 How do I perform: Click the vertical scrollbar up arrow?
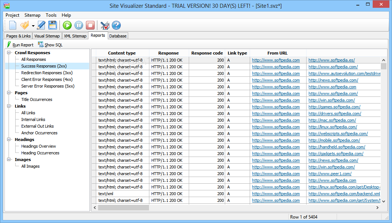(x=383, y=60)
